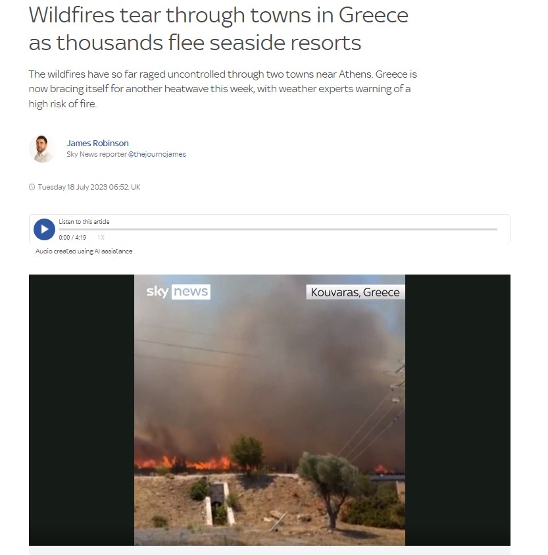Click the 'Listen to this article' label

pos(84,222)
